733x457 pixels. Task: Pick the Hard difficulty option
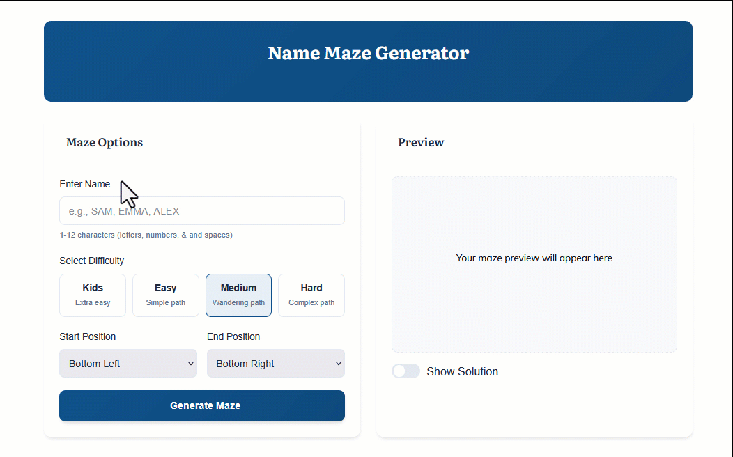pos(311,295)
